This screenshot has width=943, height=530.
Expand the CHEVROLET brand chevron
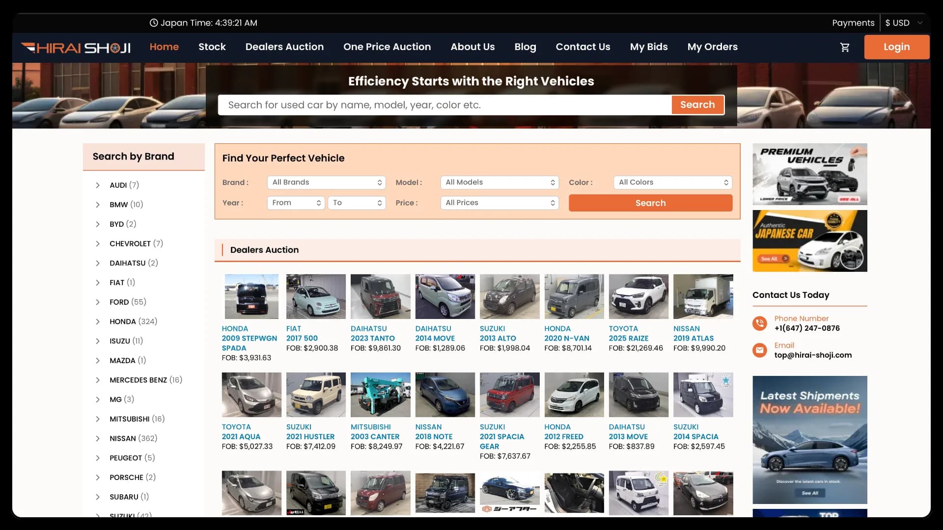click(x=98, y=243)
